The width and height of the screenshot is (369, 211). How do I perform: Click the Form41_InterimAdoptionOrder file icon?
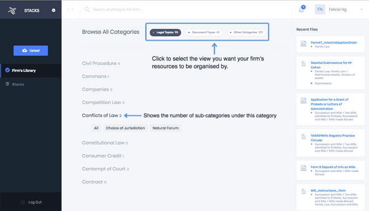click(x=304, y=44)
